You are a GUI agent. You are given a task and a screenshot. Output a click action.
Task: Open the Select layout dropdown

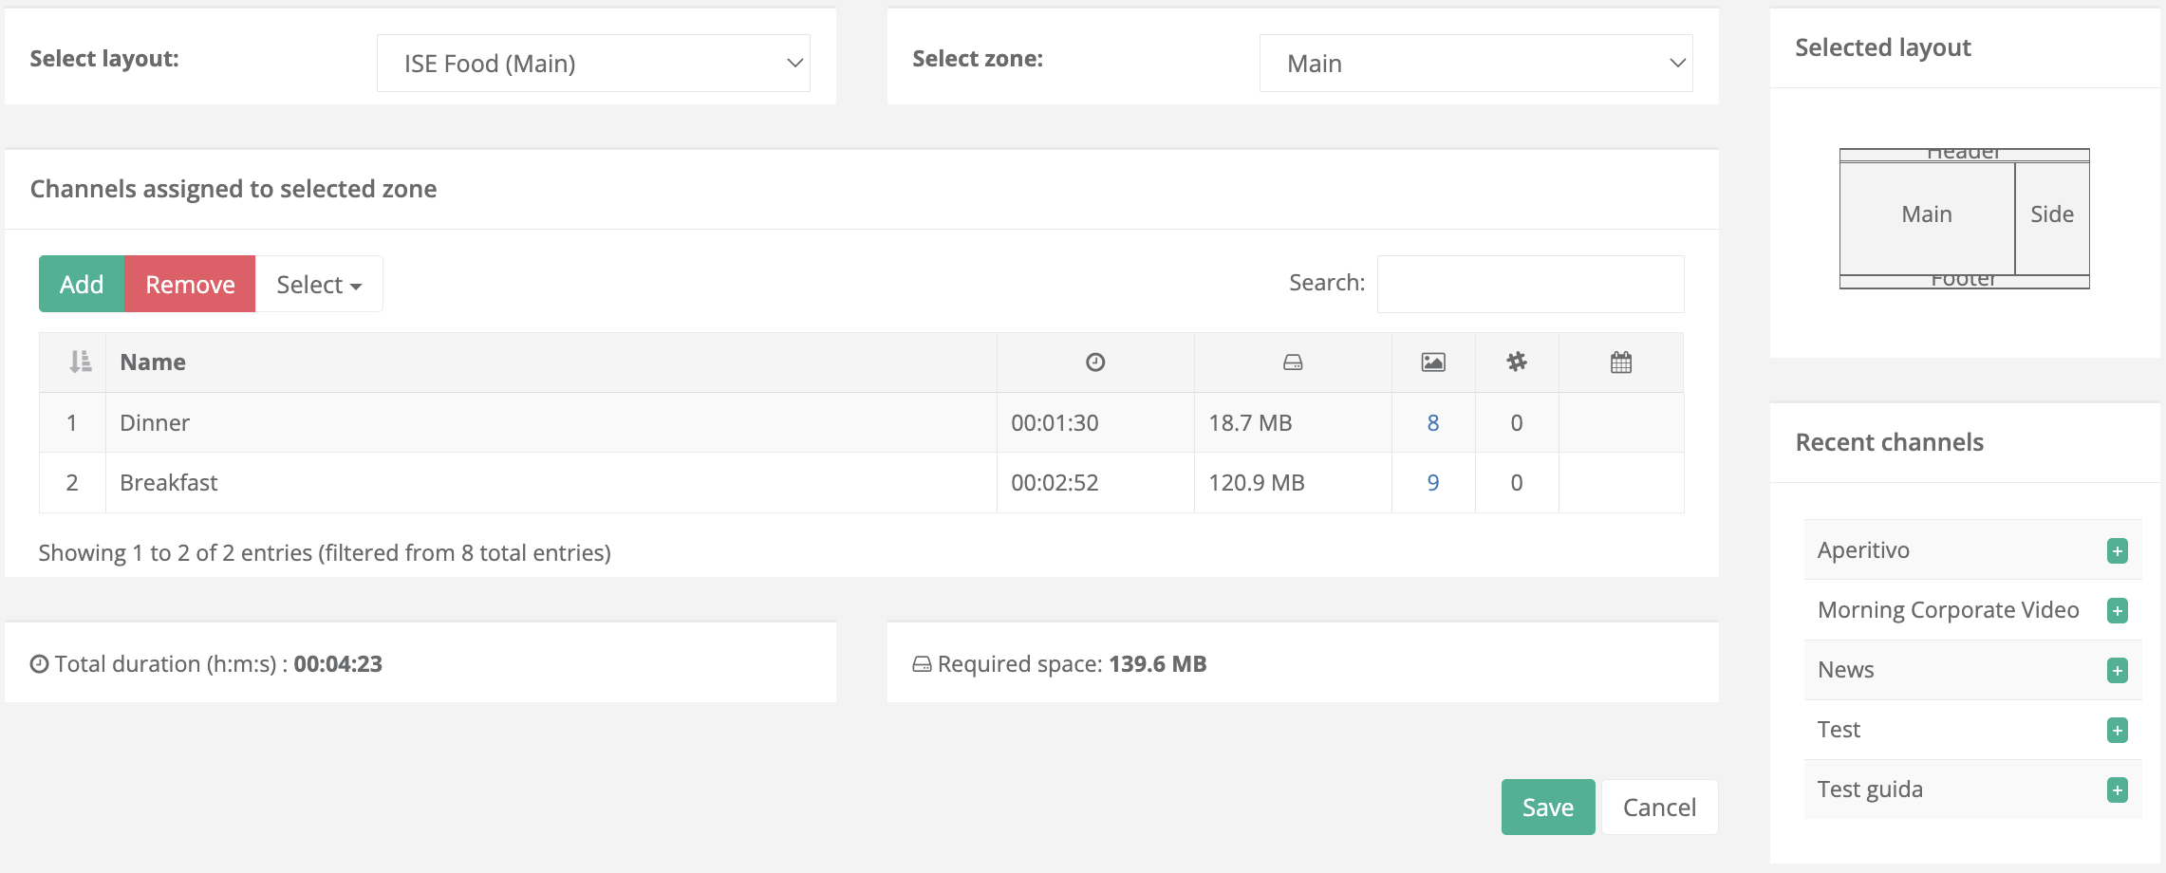[593, 64]
